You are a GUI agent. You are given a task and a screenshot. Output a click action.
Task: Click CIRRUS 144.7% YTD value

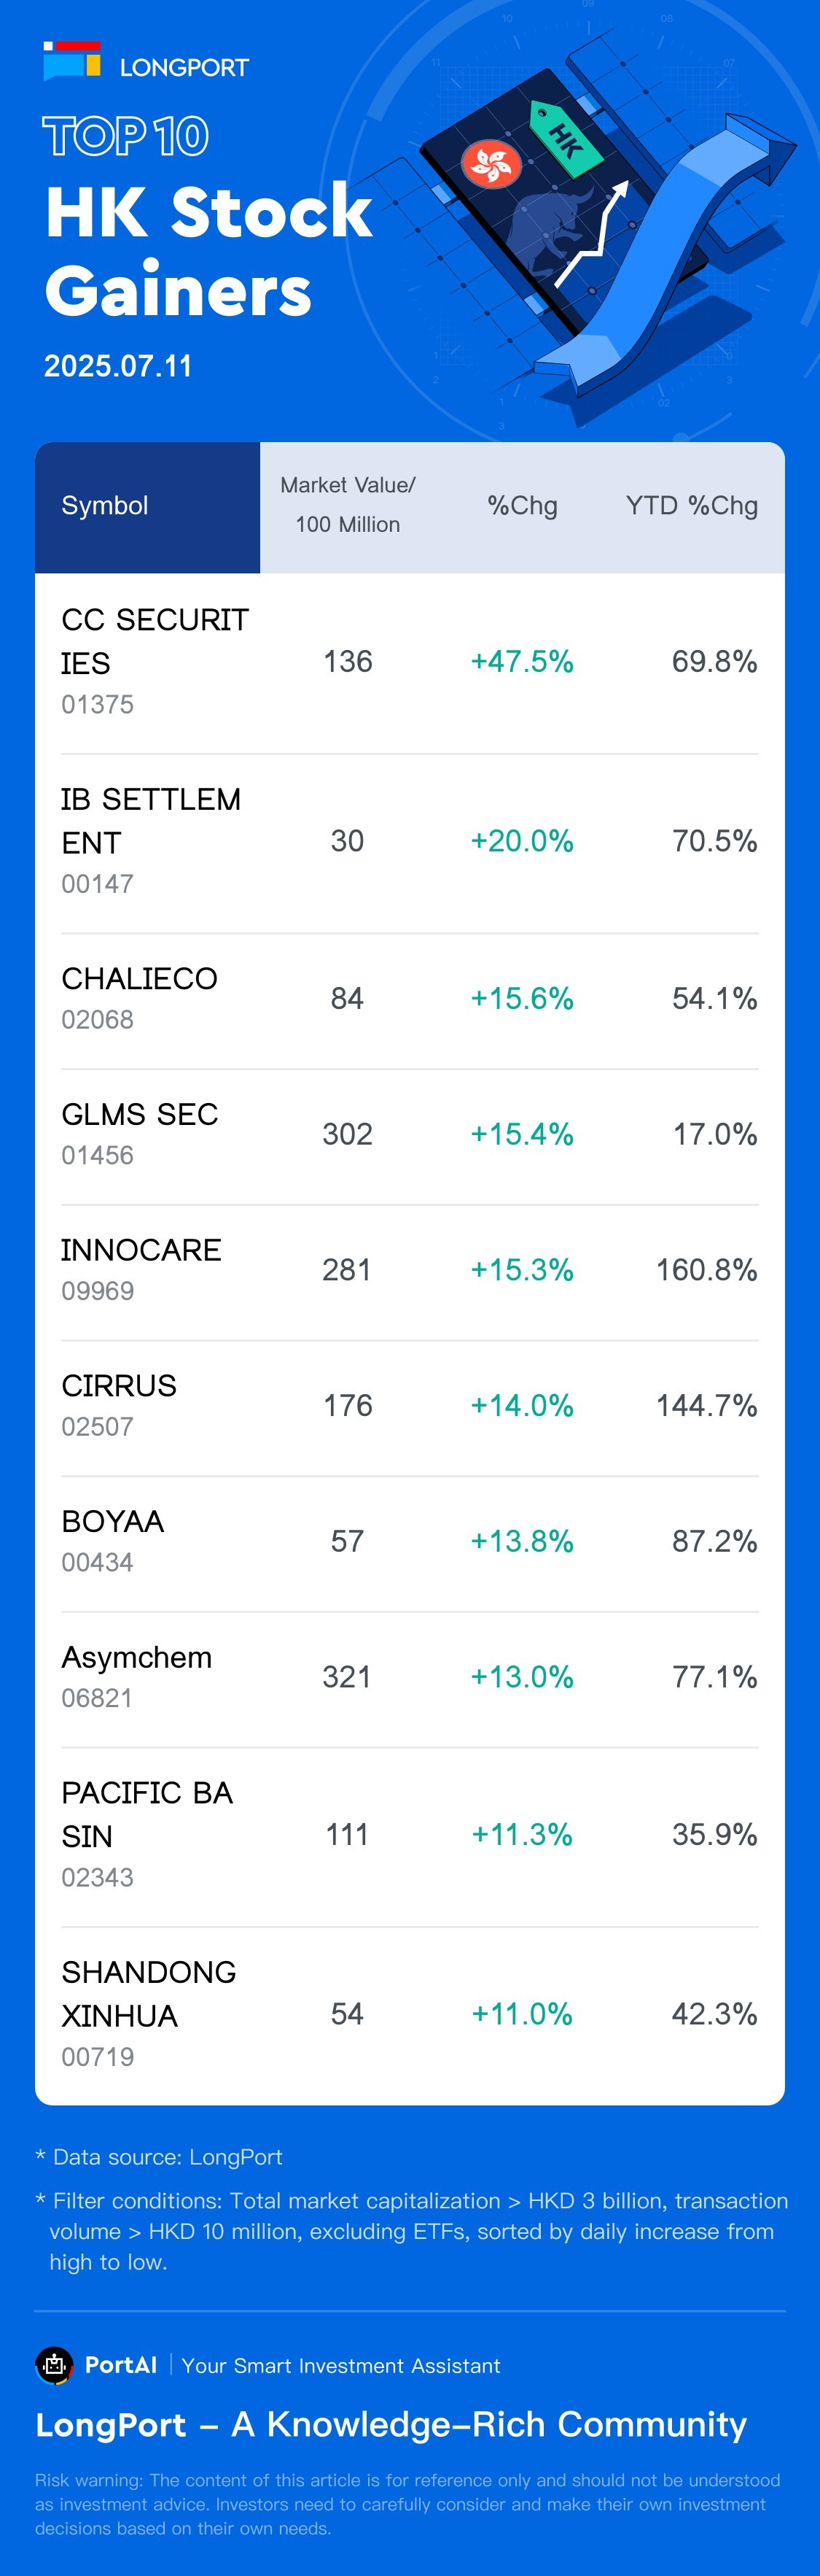click(706, 1406)
